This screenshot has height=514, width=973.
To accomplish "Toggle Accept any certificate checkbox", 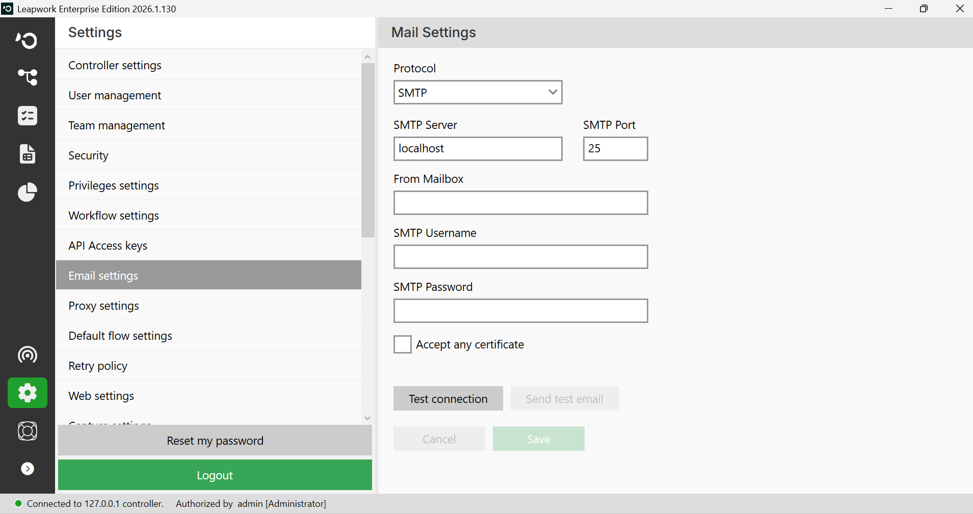I will [402, 344].
